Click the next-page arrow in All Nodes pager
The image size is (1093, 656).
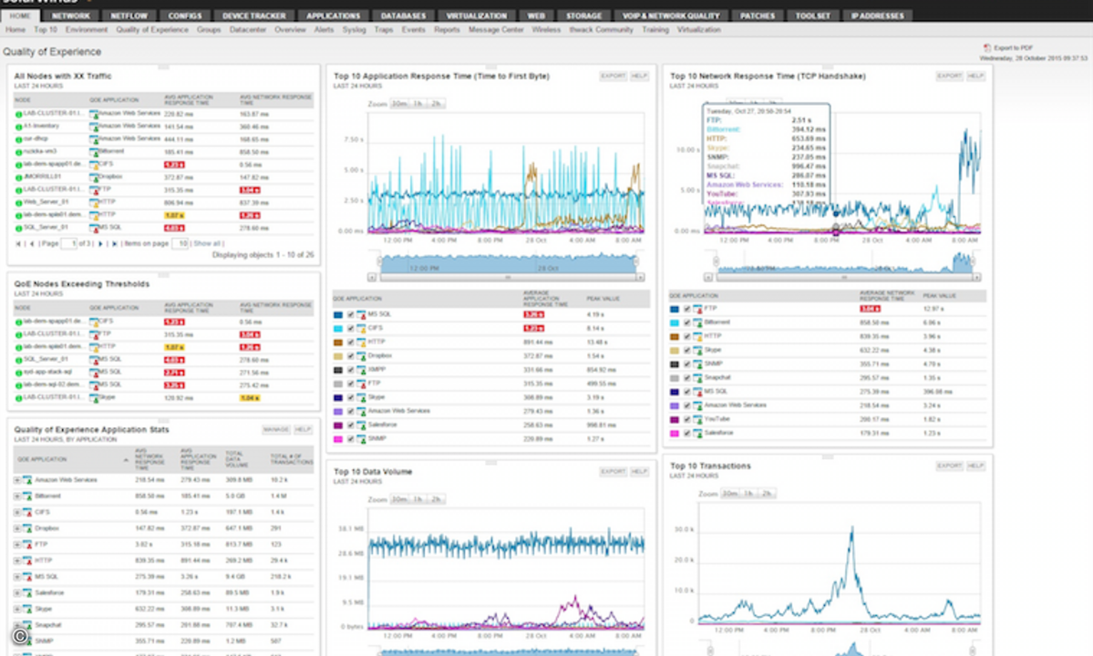100,244
